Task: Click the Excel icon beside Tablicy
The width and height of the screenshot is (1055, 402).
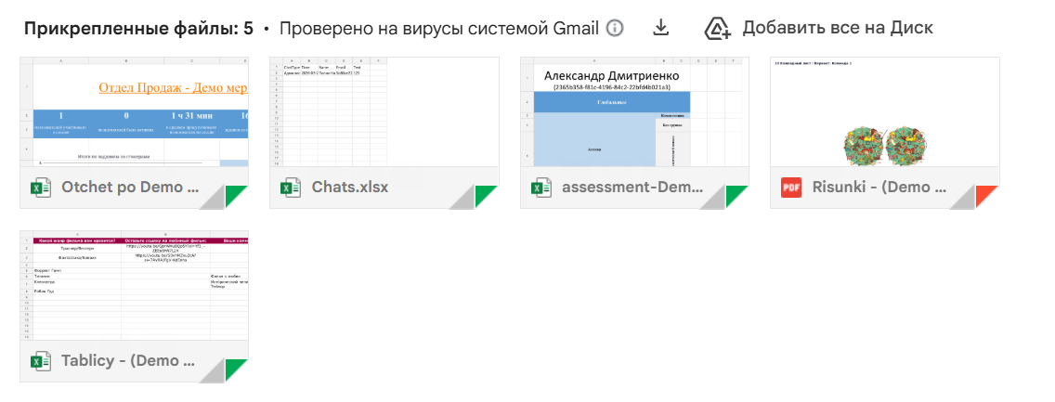Action: point(41,361)
